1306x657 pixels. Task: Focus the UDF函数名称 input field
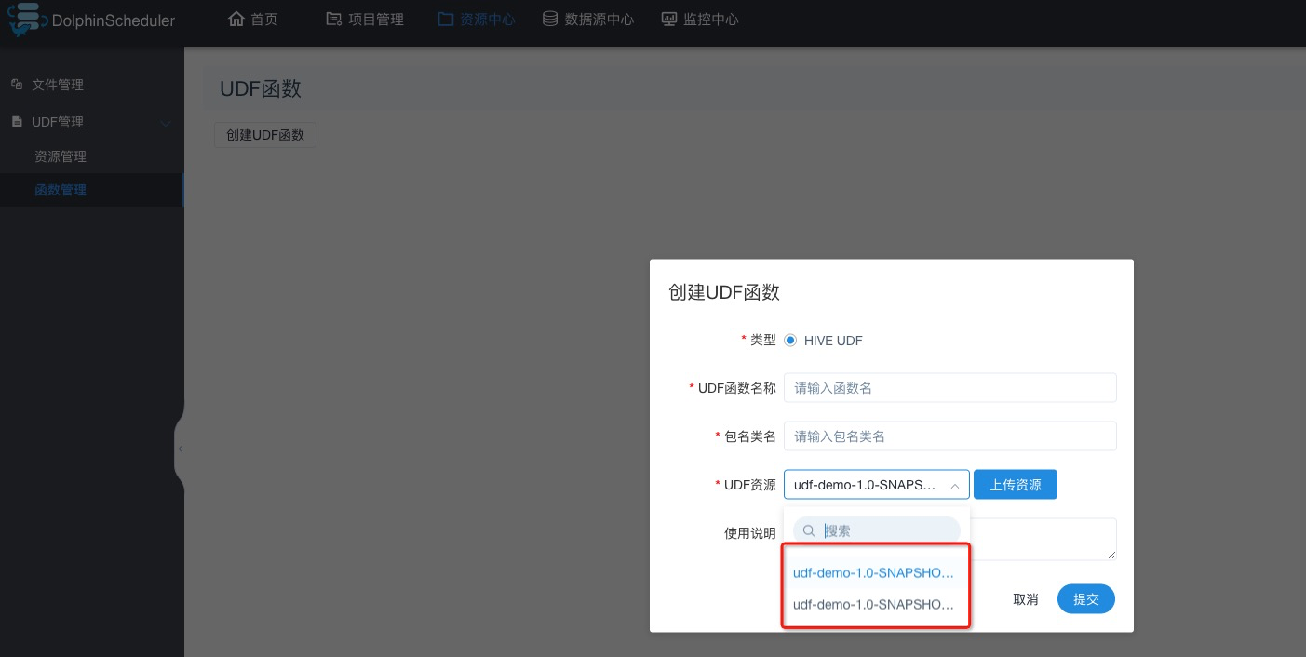pos(950,388)
